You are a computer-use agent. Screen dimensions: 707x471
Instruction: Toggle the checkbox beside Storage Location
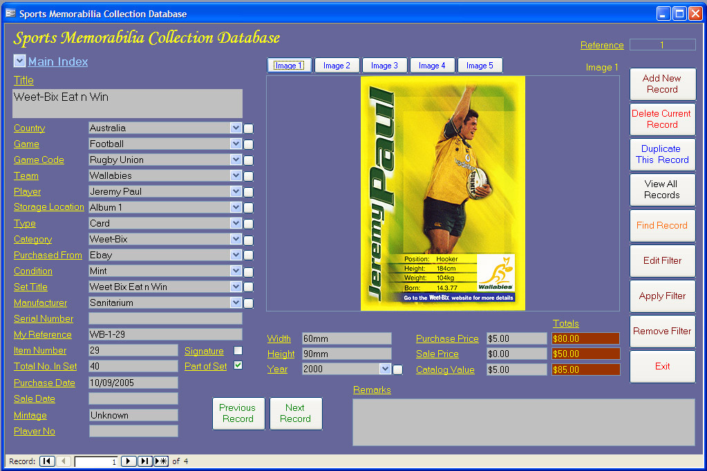248,209
